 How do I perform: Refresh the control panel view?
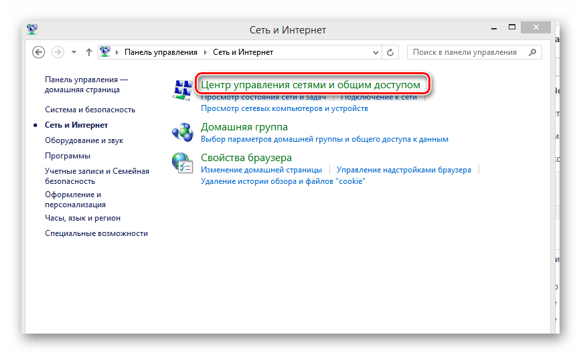[x=392, y=52]
